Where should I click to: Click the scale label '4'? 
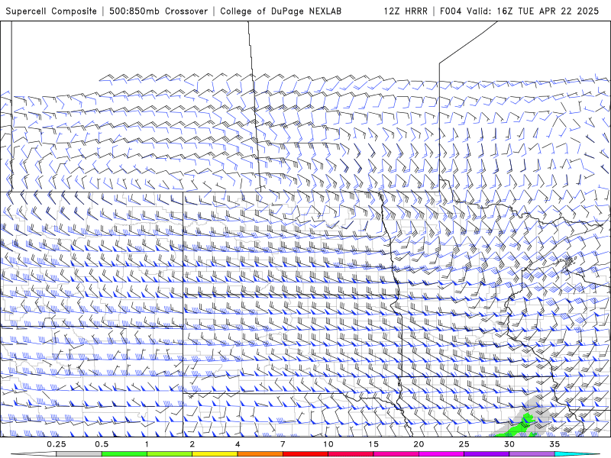tap(238, 444)
